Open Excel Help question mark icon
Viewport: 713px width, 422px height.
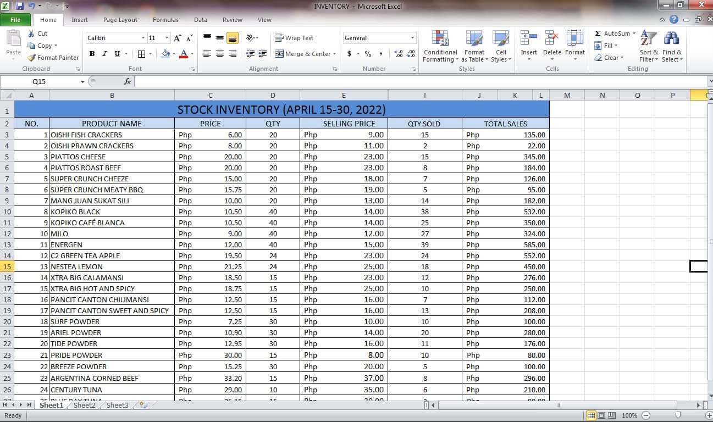(674, 19)
